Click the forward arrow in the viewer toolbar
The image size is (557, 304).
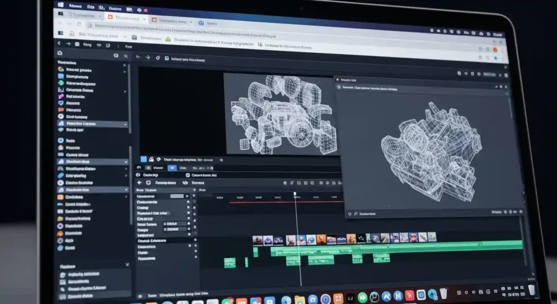tap(147, 57)
